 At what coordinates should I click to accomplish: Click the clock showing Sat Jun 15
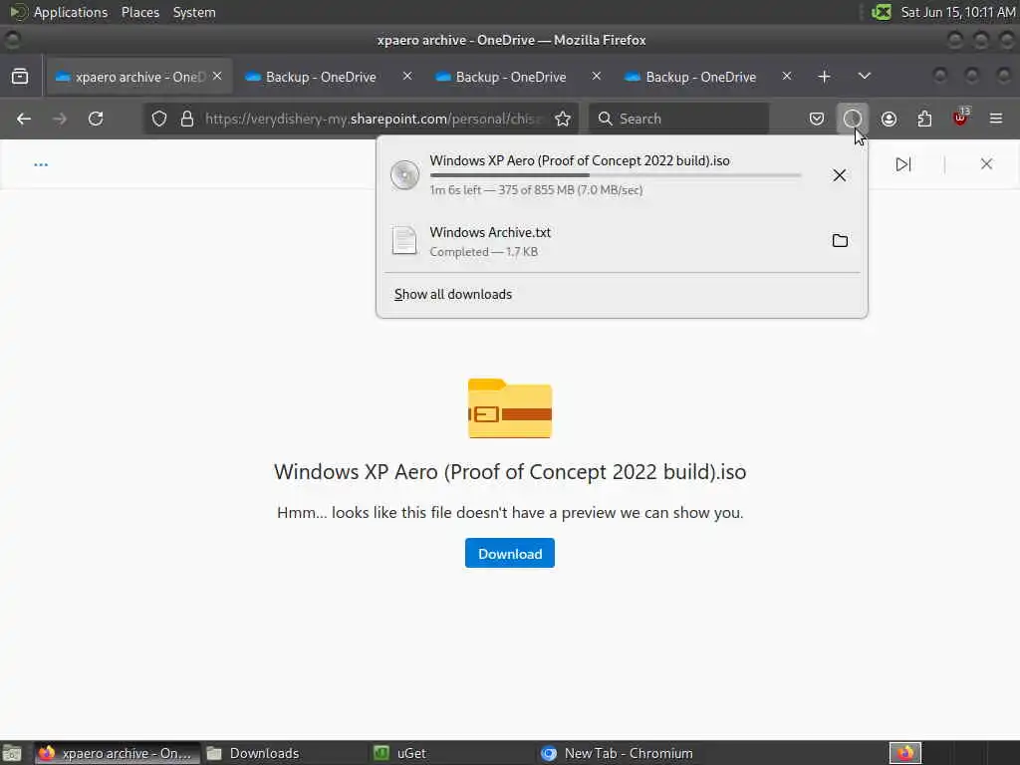957,12
